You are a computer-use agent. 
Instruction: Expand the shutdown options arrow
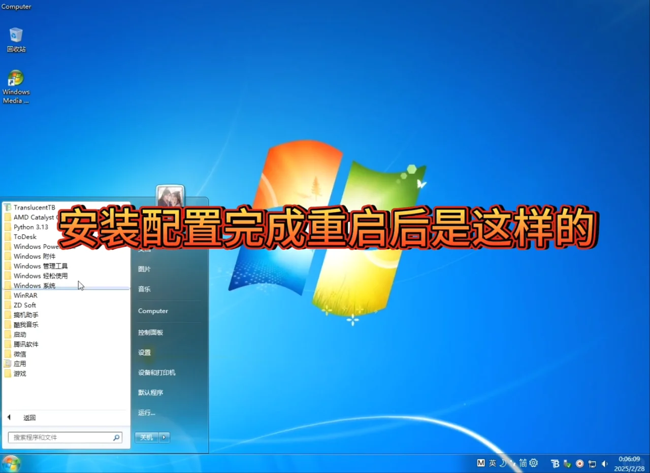tap(164, 437)
